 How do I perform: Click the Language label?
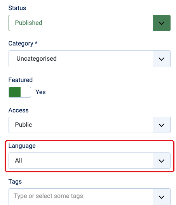click(x=22, y=146)
